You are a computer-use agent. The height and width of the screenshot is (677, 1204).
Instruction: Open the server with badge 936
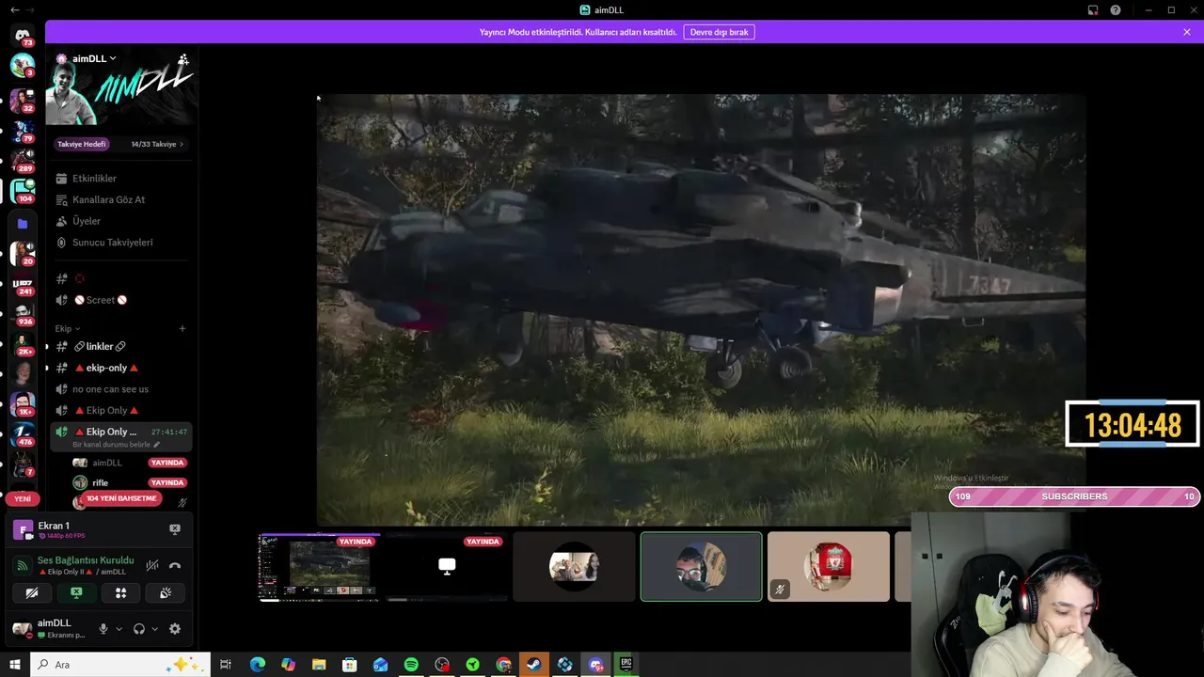[23, 313]
